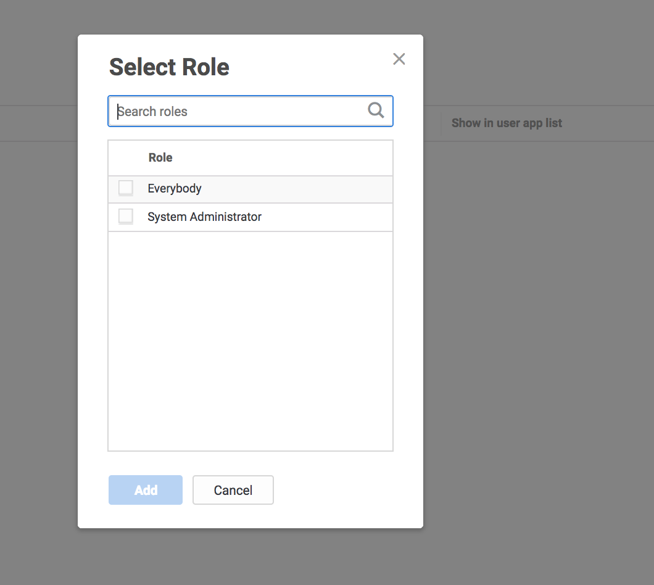Click the Everybody role name text
This screenshot has width=654, height=585.
pos(174,188)
